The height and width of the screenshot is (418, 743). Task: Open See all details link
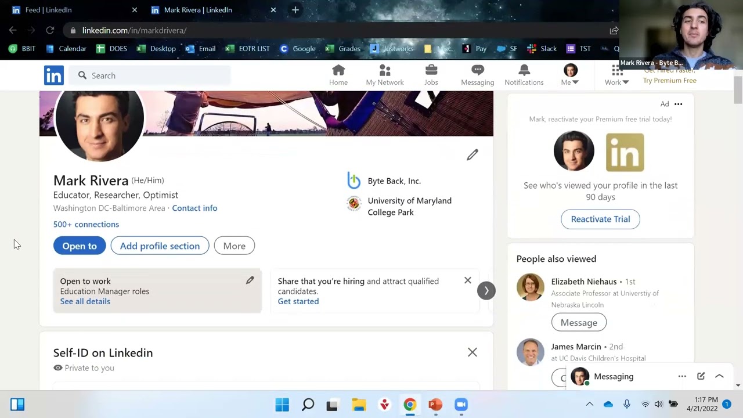pyautogui.click(x=85, y=301)
